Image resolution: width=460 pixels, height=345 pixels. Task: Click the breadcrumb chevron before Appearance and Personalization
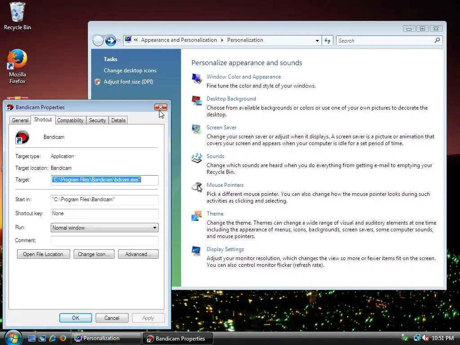(136, 40)
